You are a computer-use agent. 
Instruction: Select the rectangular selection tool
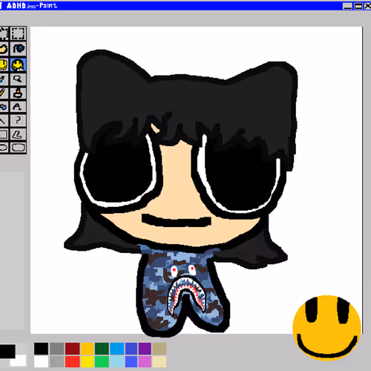18,33
